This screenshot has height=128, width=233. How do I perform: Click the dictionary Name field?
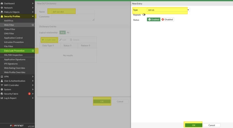tap(73, 12)
